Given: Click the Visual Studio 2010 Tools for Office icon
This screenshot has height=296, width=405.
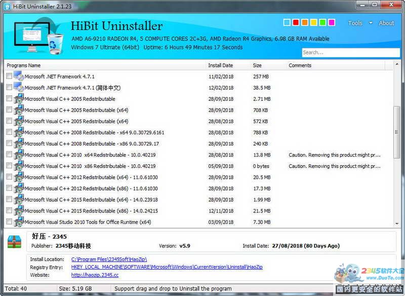Looking at the screenshot, I should pos(19,221).
